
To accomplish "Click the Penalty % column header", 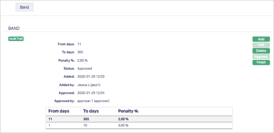I will [128, 111].
